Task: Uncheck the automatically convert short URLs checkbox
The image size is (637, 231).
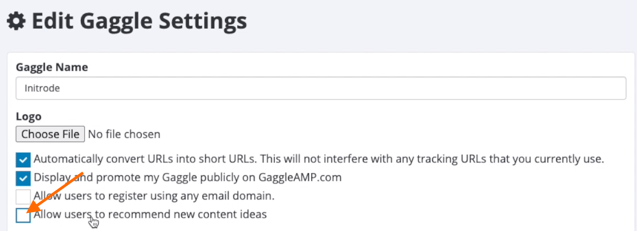Action: (23, 160)
